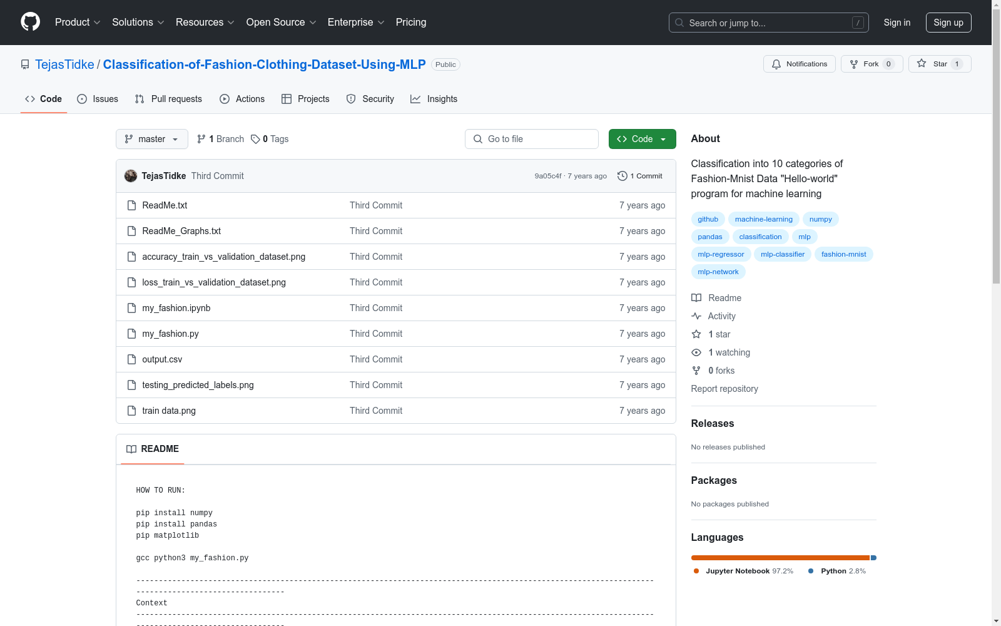Click the file icon beside ReadMe_Graphs.txt
Screen dimensions: 1001x626
131,231
